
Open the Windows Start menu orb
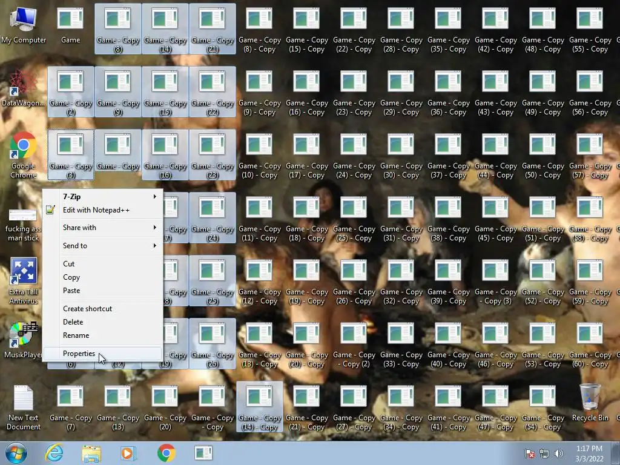[16, 453]
